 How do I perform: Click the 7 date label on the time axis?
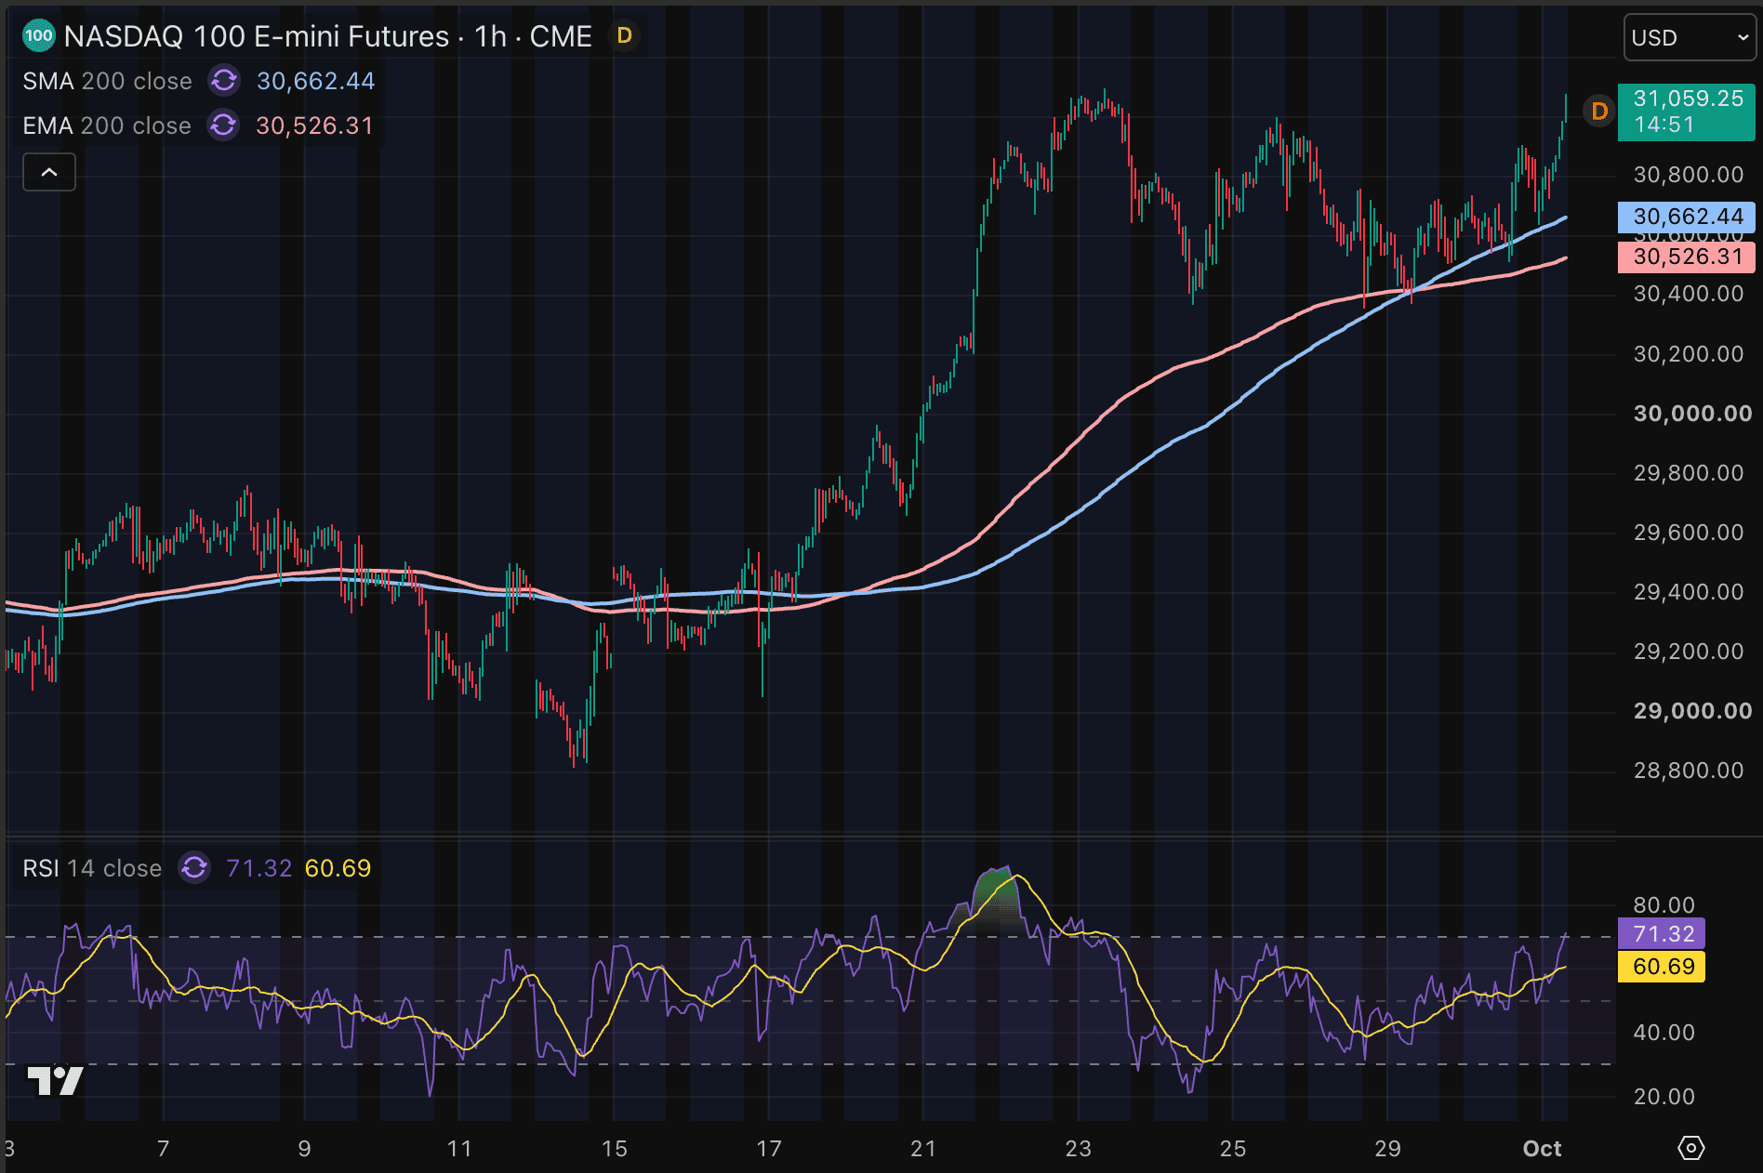point(164,1149)
